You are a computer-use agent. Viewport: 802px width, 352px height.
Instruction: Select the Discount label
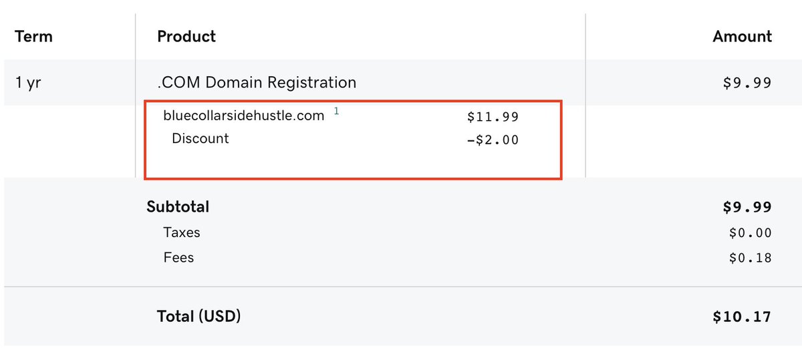pos(200,138)
